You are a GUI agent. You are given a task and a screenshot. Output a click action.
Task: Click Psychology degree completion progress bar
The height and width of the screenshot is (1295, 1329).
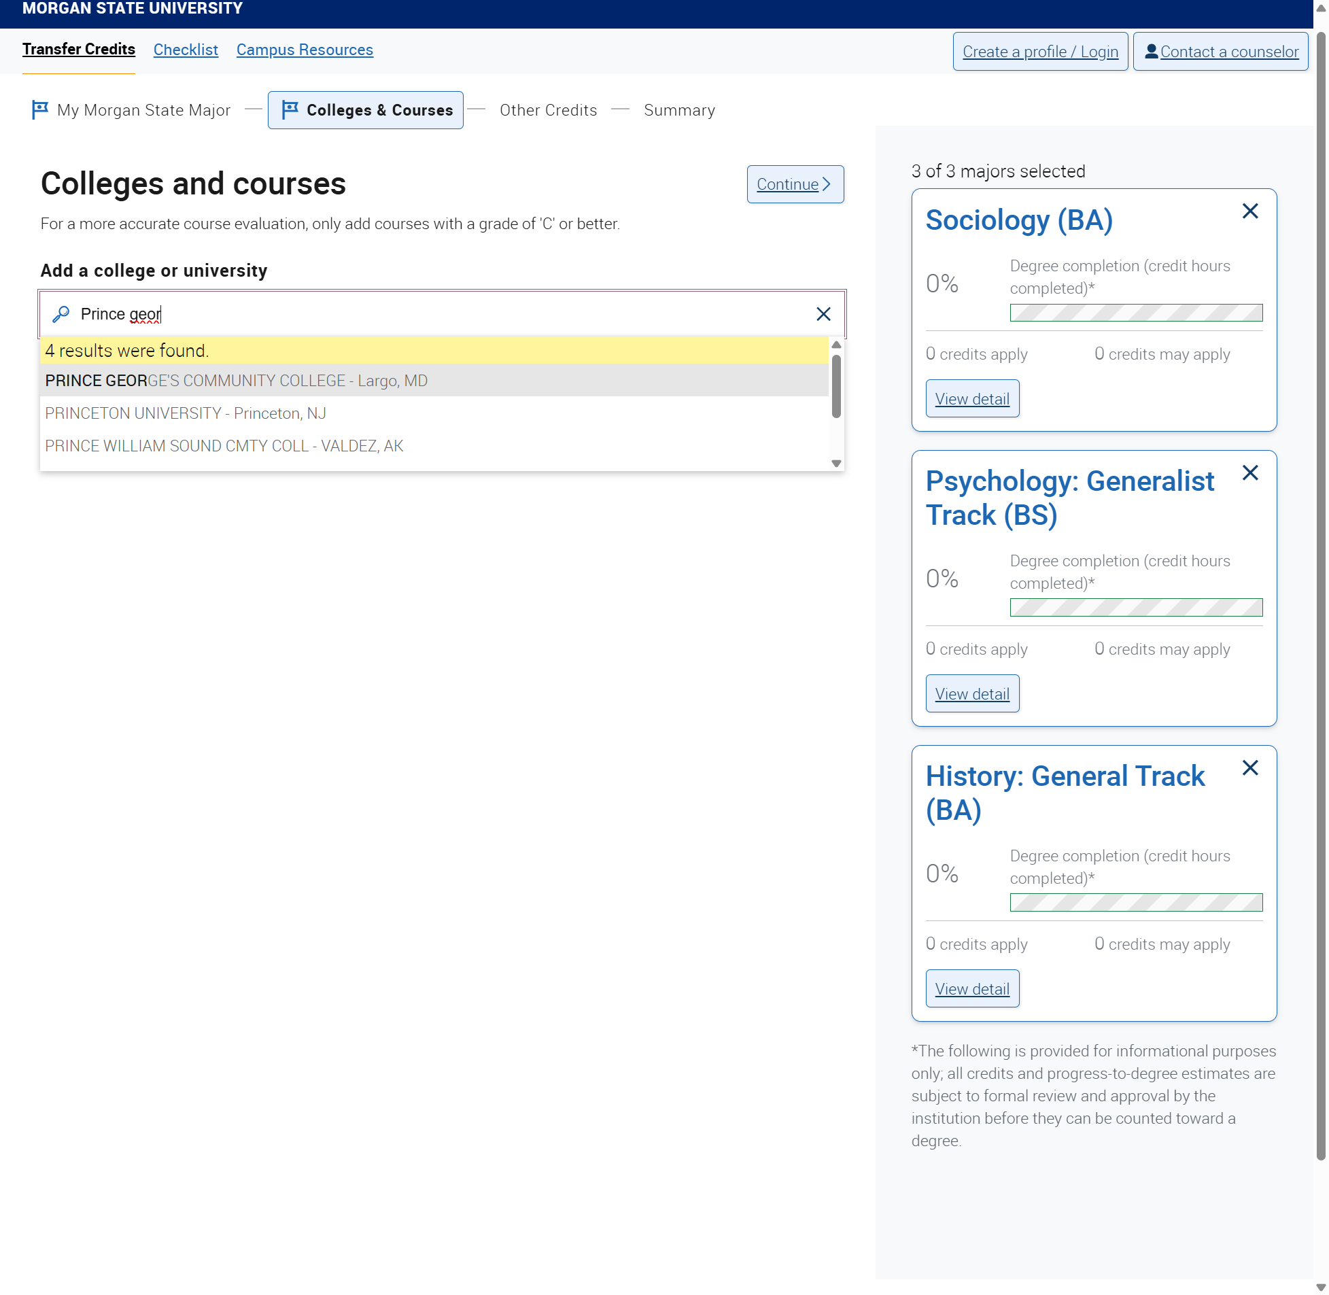[x=1136, y=607]
